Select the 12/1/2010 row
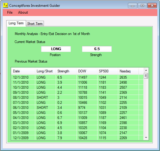The height and width of the screenshot is (151, 160). [77, 77]
